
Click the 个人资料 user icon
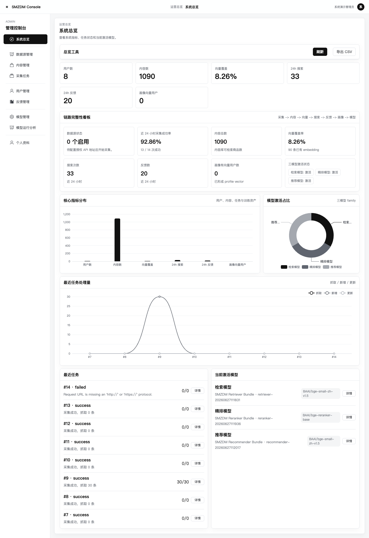(x=12, y=143)
